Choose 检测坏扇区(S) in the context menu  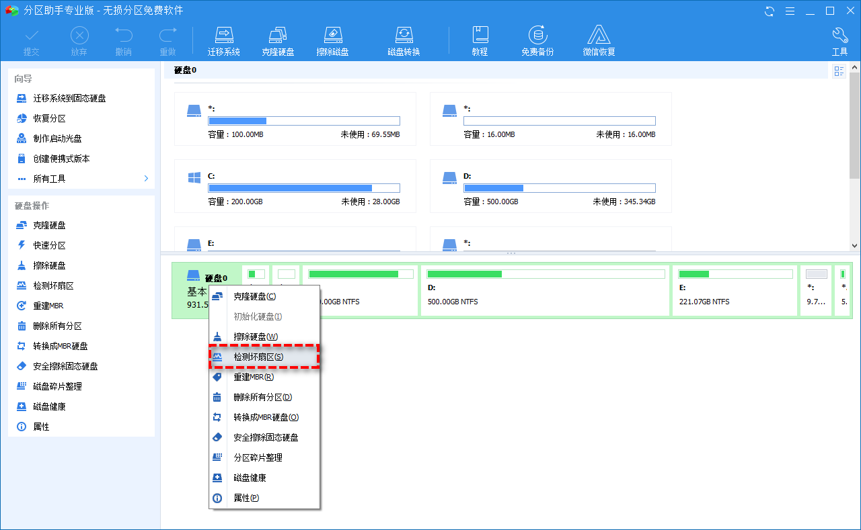264,357
